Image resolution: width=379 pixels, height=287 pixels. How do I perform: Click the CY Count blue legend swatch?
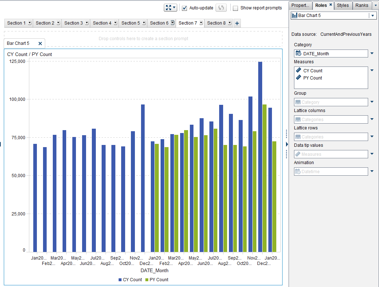[120, 280]
